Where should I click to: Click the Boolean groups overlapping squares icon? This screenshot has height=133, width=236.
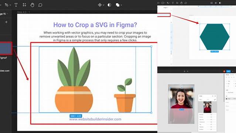[x=117, y=5]
